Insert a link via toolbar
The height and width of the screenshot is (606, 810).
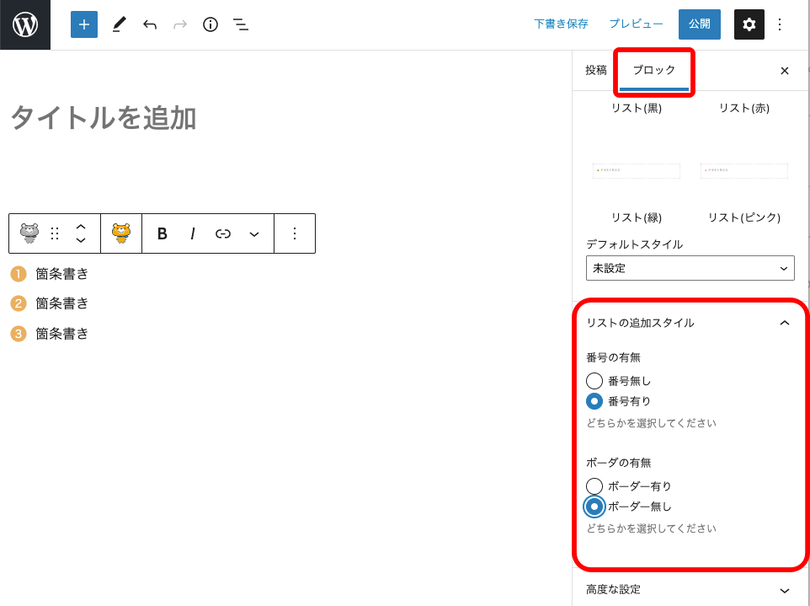(x=223, y=233)
